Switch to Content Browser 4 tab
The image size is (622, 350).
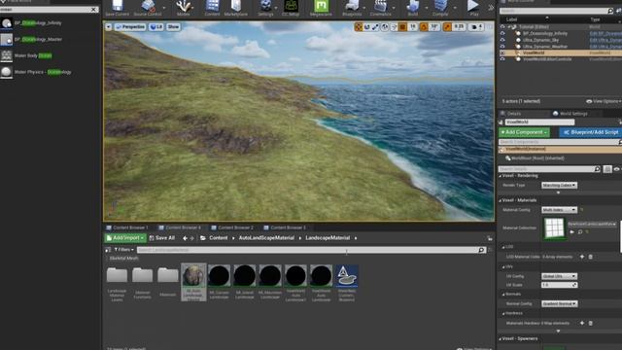[180, 227]
